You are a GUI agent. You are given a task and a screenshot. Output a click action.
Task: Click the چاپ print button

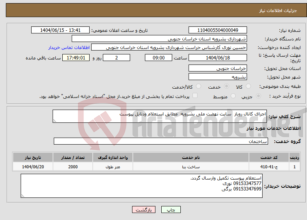(x=171, y=210)
